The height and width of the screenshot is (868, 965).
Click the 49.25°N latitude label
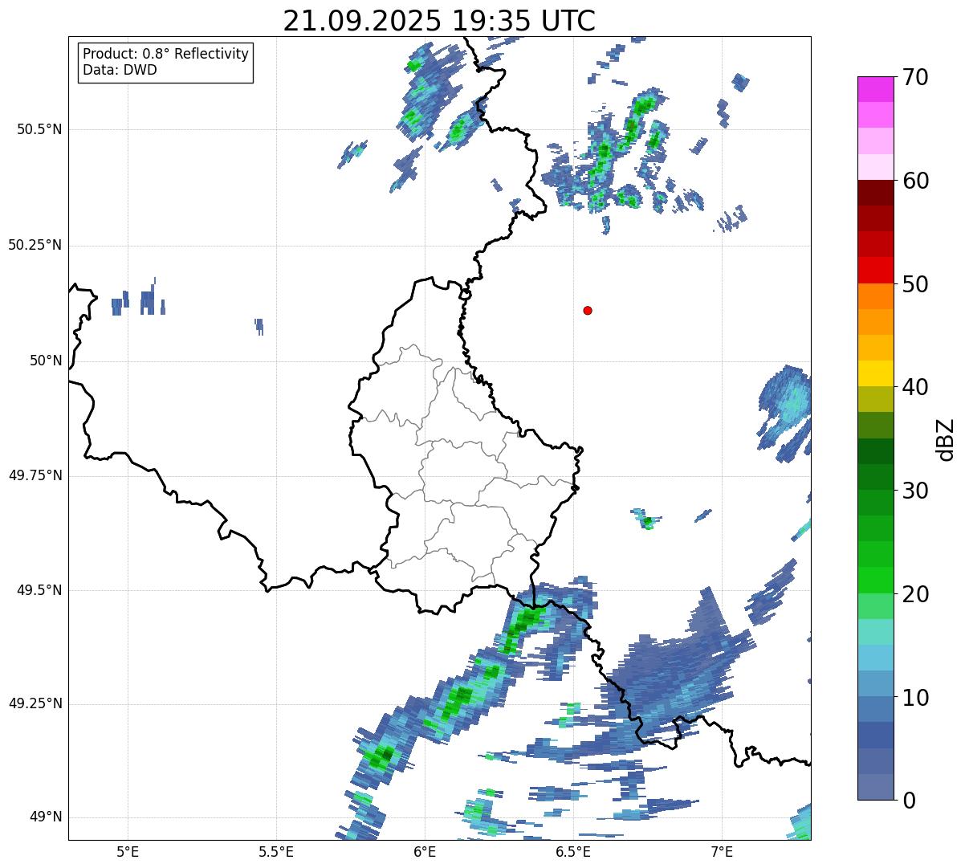click(35, 703)
